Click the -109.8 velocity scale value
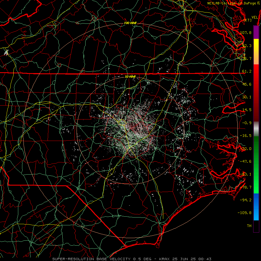This screenshot has height=261, width=261. point(245,213)
